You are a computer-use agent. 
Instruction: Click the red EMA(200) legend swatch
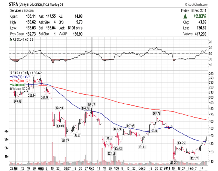[11, 81]
